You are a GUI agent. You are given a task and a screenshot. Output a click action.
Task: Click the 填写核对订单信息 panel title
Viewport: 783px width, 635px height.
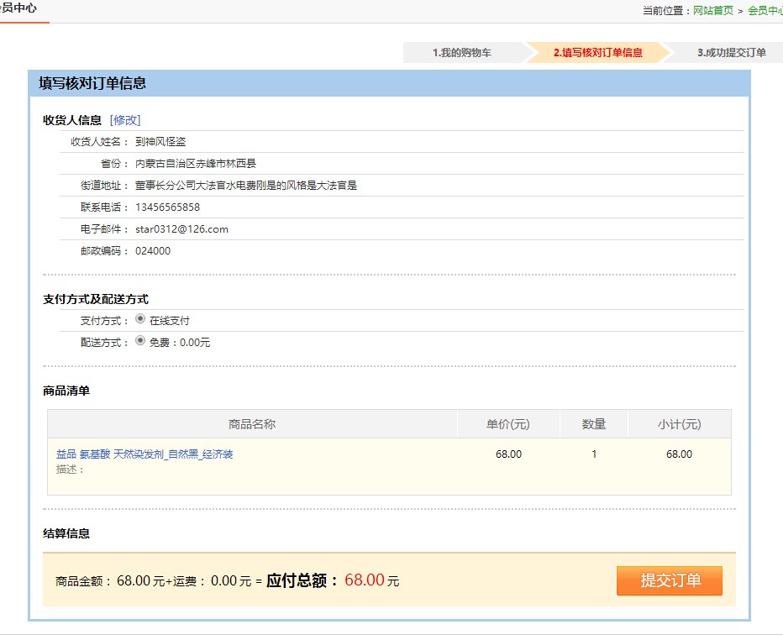pos(92,83)
